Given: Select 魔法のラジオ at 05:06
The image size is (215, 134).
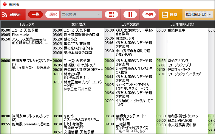Looking at the screenshot, I should [125, 38].
